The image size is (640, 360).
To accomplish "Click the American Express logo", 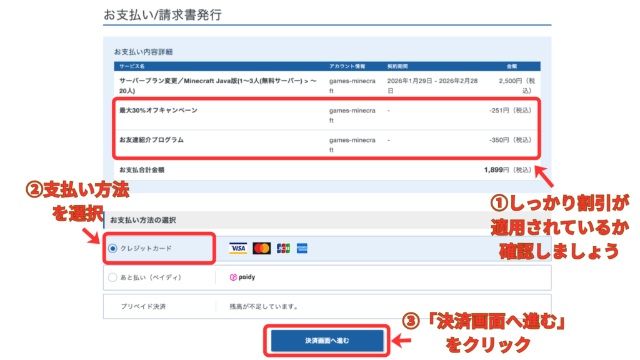I will tap(302, 249).
